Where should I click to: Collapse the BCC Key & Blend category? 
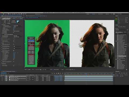click(116, 41)
